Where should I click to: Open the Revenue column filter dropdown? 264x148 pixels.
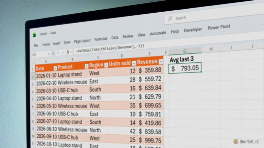pyautogui.click(x=161, y=62)
